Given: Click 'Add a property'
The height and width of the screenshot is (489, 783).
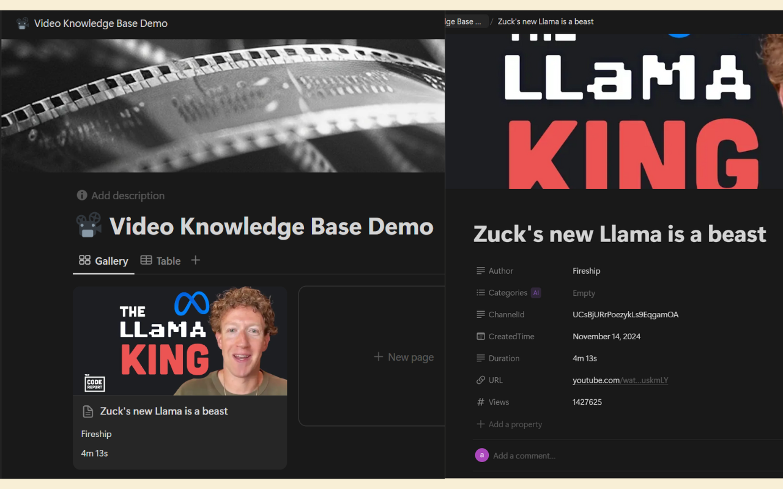Looking at the screenshot, I should (x=509, y=424).
